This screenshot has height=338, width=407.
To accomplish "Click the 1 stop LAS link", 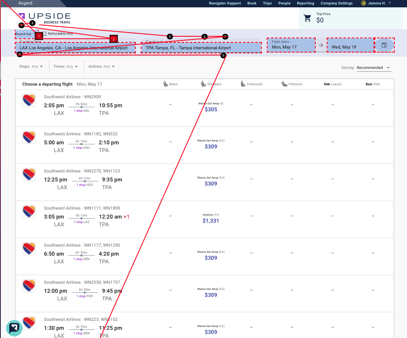I will (x=82, y=222).
